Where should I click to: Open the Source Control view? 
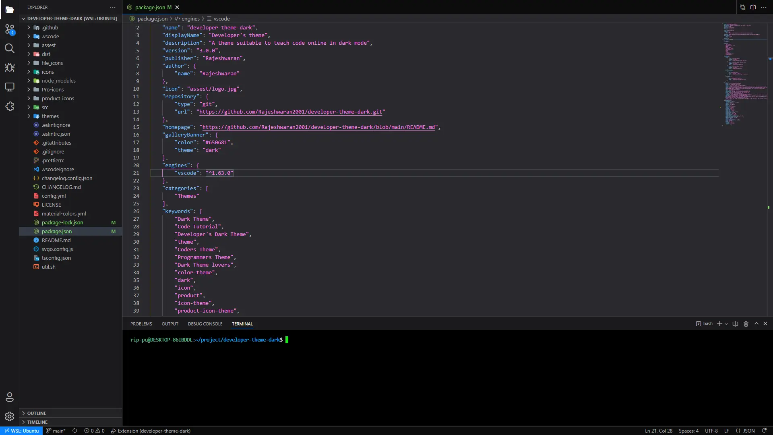tap(10, 29)
